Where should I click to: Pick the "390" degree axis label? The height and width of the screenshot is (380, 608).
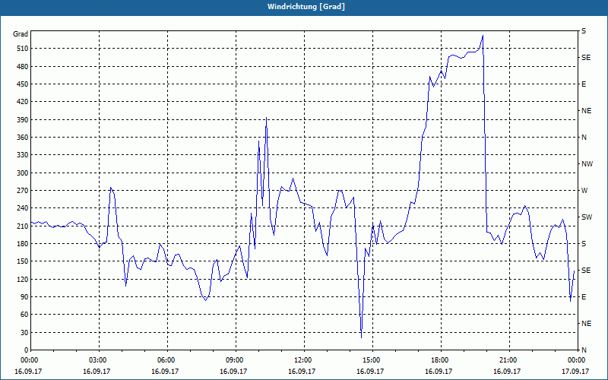pos(23,120)
